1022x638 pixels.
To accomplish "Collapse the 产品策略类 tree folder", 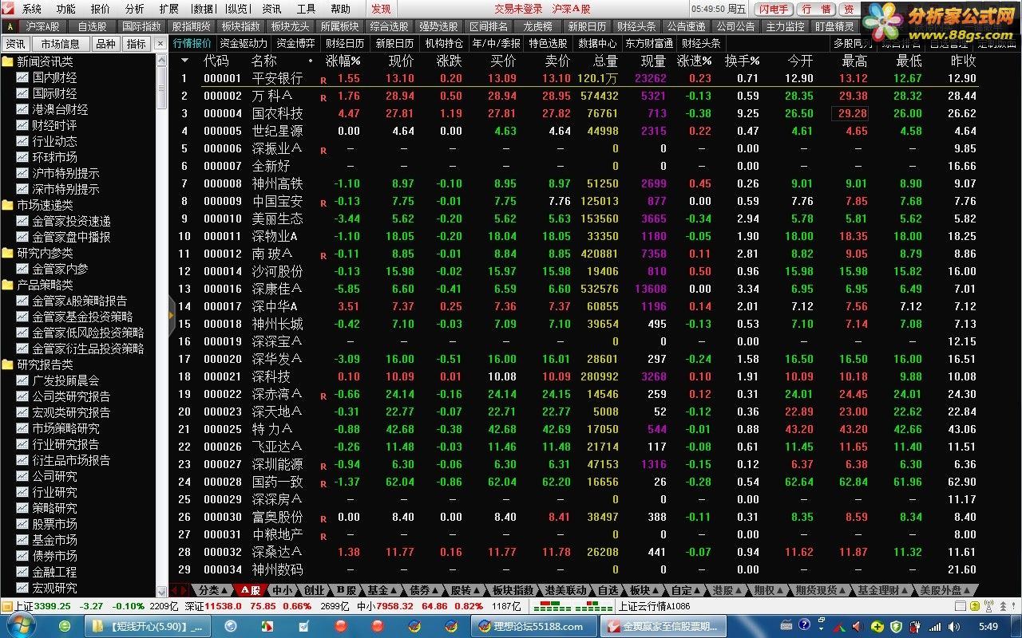I will [8, 285].
